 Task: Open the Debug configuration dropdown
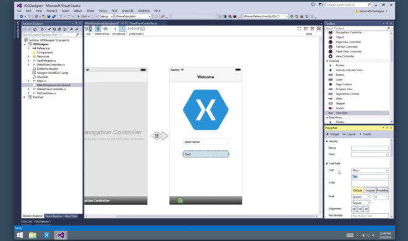point(106,17)
